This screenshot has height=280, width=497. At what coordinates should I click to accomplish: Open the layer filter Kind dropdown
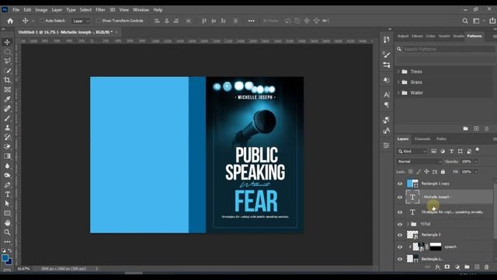click(x=412, y=152)
